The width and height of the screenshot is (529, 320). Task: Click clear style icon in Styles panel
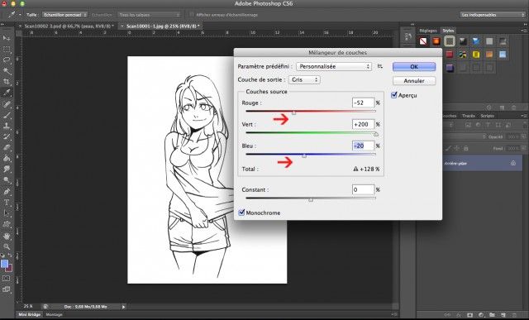tap(488, 107)
